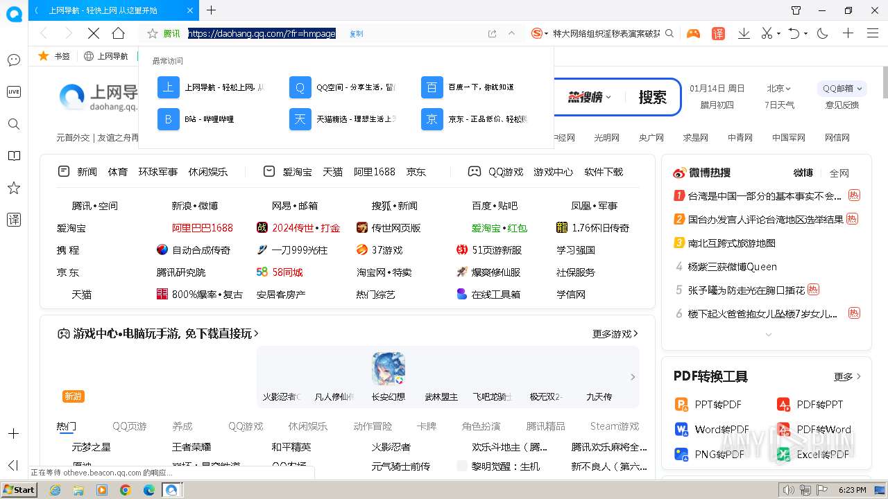The width and height of the screenshot is (888, 499).
Task: Open Internet Explorer from the taskbar
Action: pos(55,490)
